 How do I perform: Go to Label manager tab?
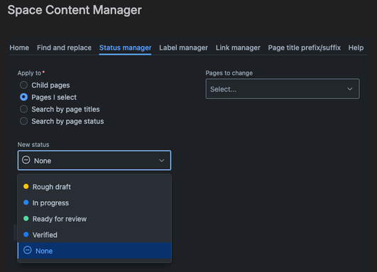pyautogui.click(x=183, y=48)
